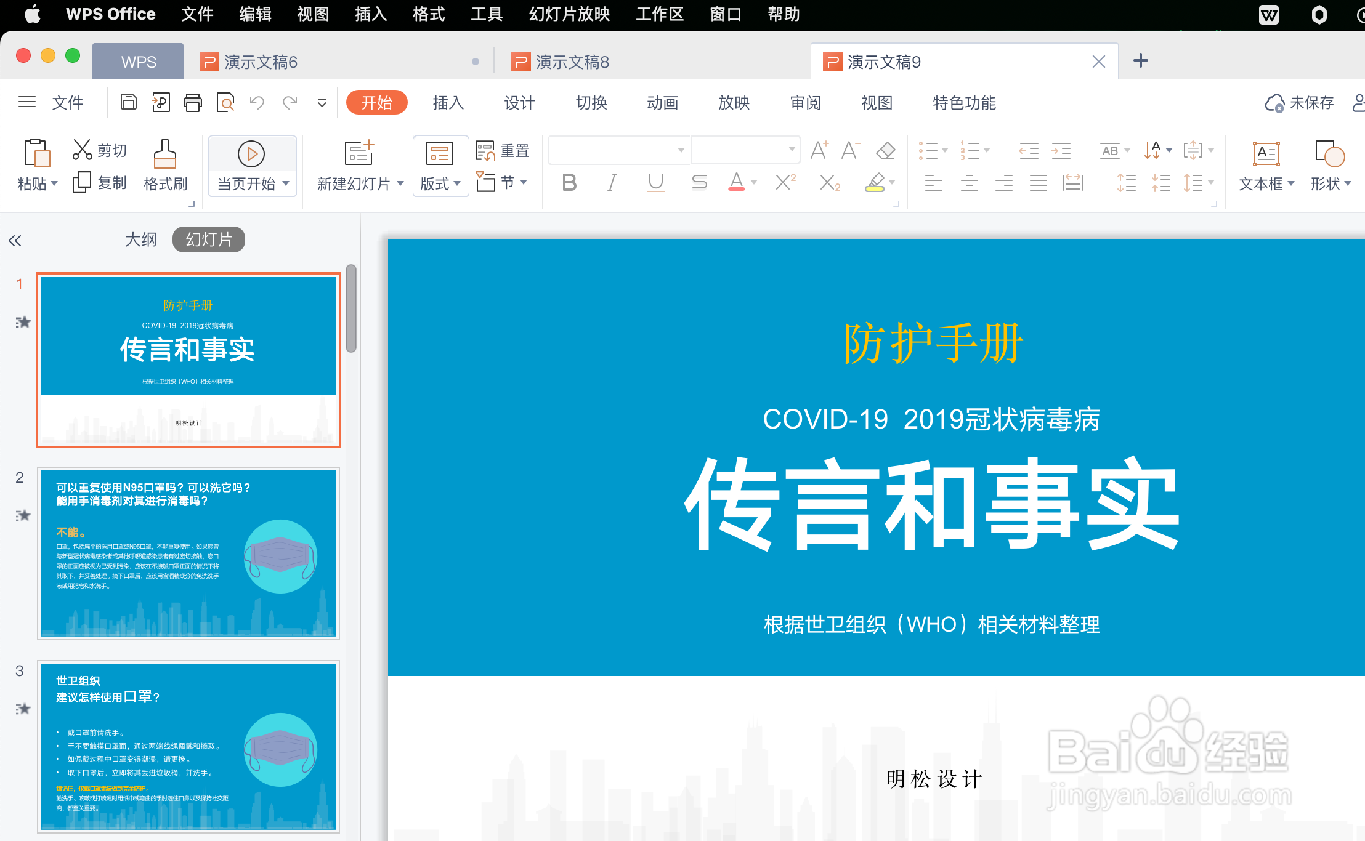Screen dimensions: 1365x841
Task: Click the print icon in quick toolbar
Action: [193, 102]
